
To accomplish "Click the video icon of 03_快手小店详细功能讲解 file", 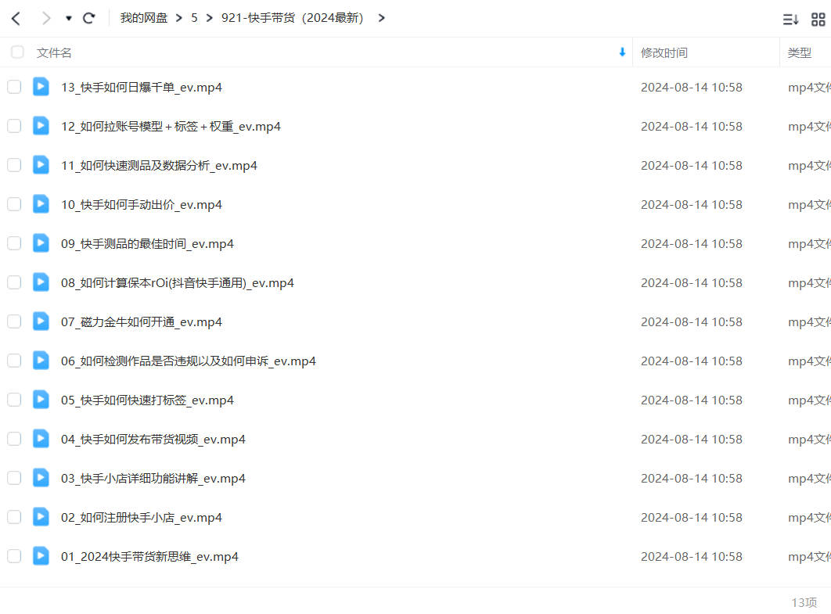I will [41, 477].
